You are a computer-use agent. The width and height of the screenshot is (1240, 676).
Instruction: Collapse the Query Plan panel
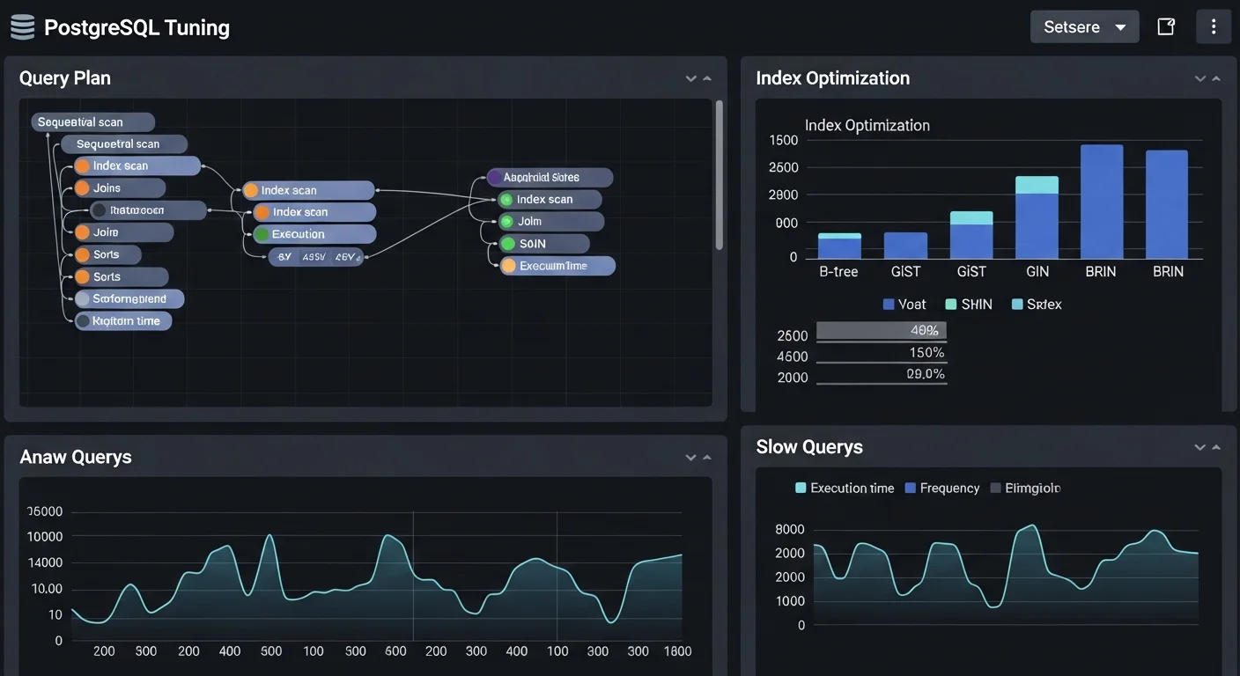click(x=705, y=78)
